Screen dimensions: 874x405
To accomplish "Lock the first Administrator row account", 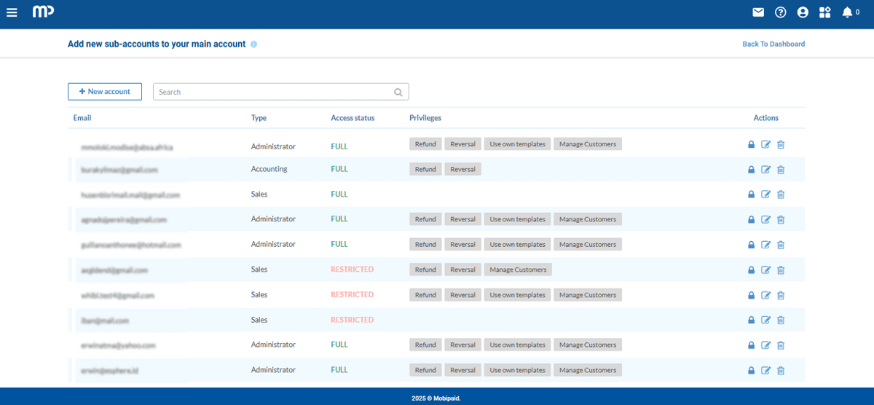I will point(751,144).
